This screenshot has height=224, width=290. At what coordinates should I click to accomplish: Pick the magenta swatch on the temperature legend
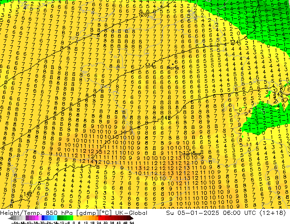pos(37,219)
